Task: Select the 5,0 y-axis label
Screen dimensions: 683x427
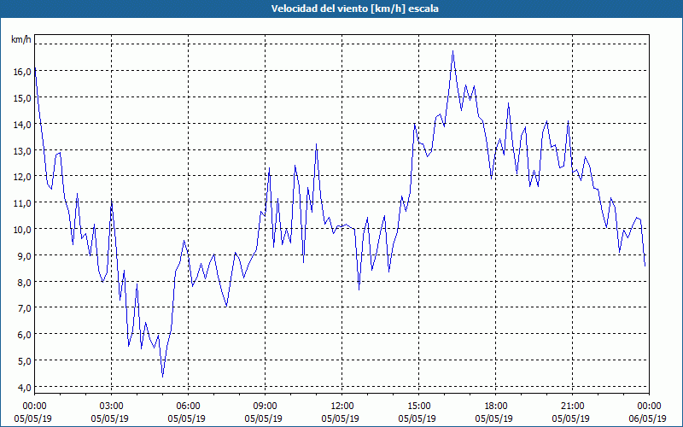Action: 25,360
